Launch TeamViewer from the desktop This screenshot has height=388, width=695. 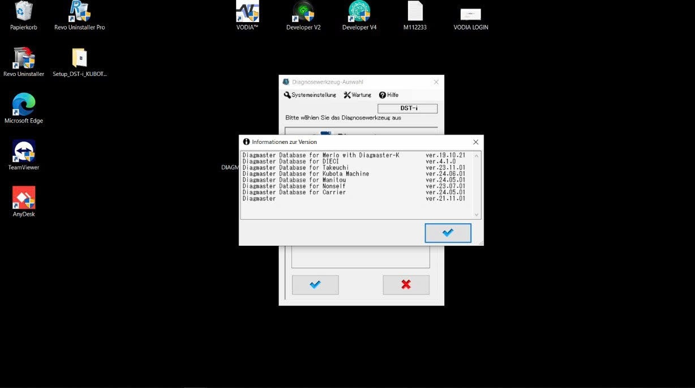(x=23, y=149)
